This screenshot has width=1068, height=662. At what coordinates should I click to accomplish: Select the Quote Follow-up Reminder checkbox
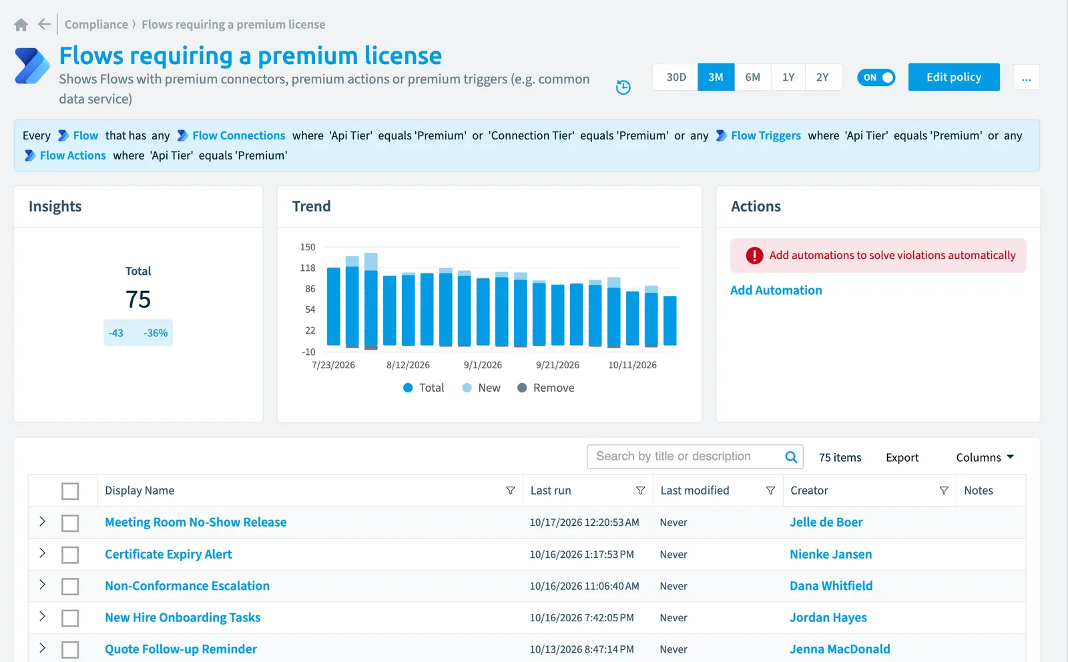tap(70, 650)
